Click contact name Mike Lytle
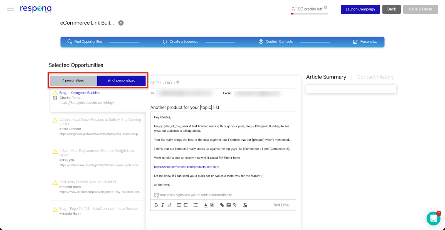The width and height of the screenshot is (445, 230). tap(67, 160)
